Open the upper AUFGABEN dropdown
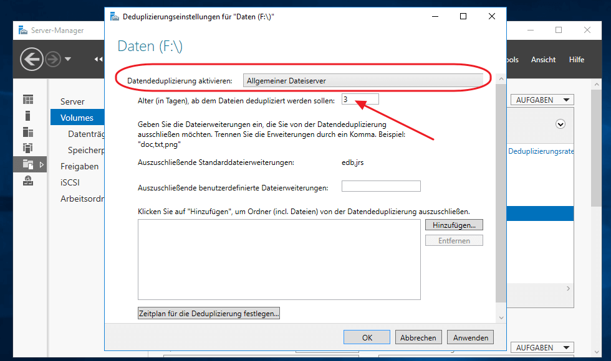This screenshot has height=361, width=611. click(542, 100)
